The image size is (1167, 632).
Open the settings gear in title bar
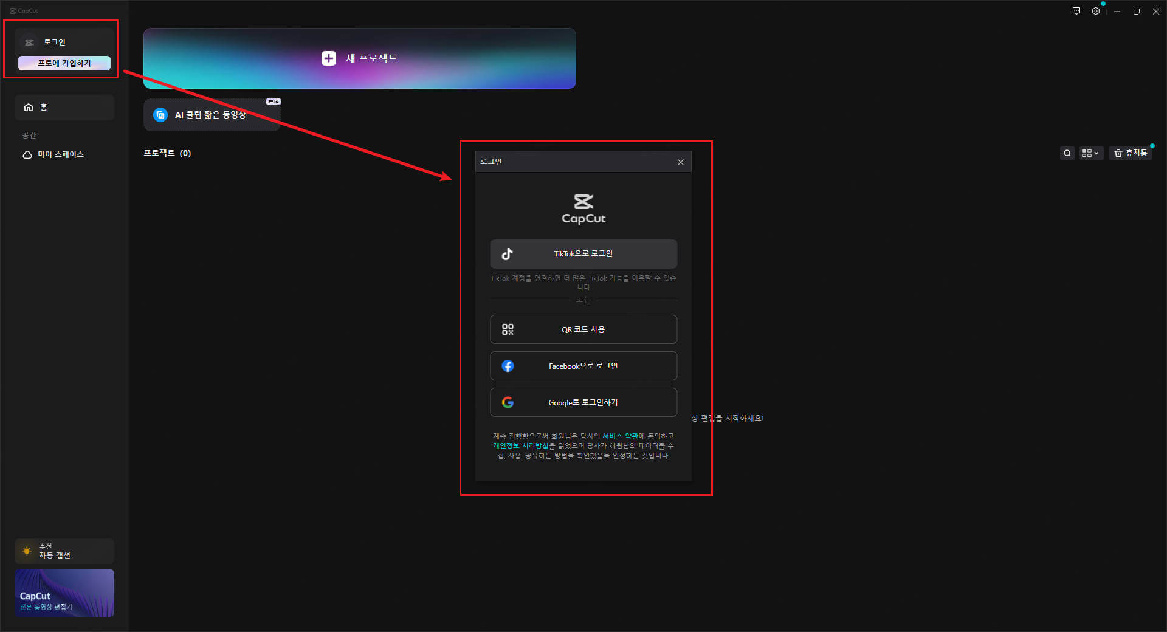(x=1096, y=11)
